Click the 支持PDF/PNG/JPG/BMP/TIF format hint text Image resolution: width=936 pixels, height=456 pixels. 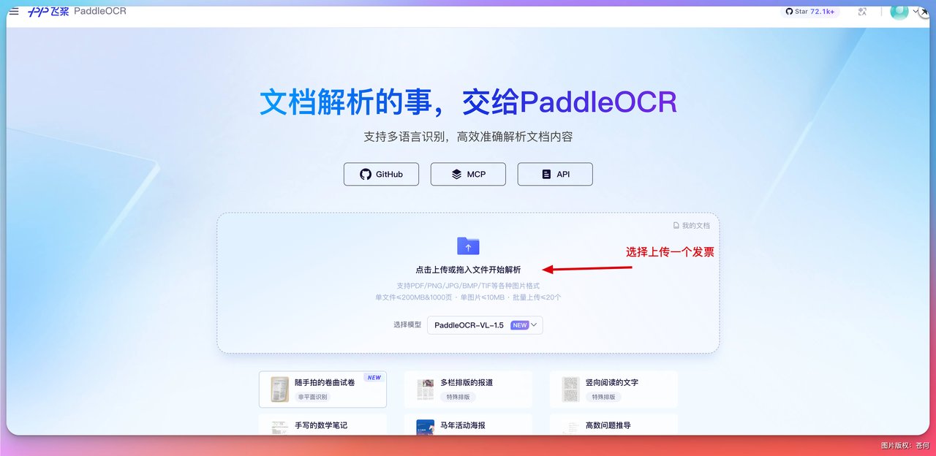[468, 286]
